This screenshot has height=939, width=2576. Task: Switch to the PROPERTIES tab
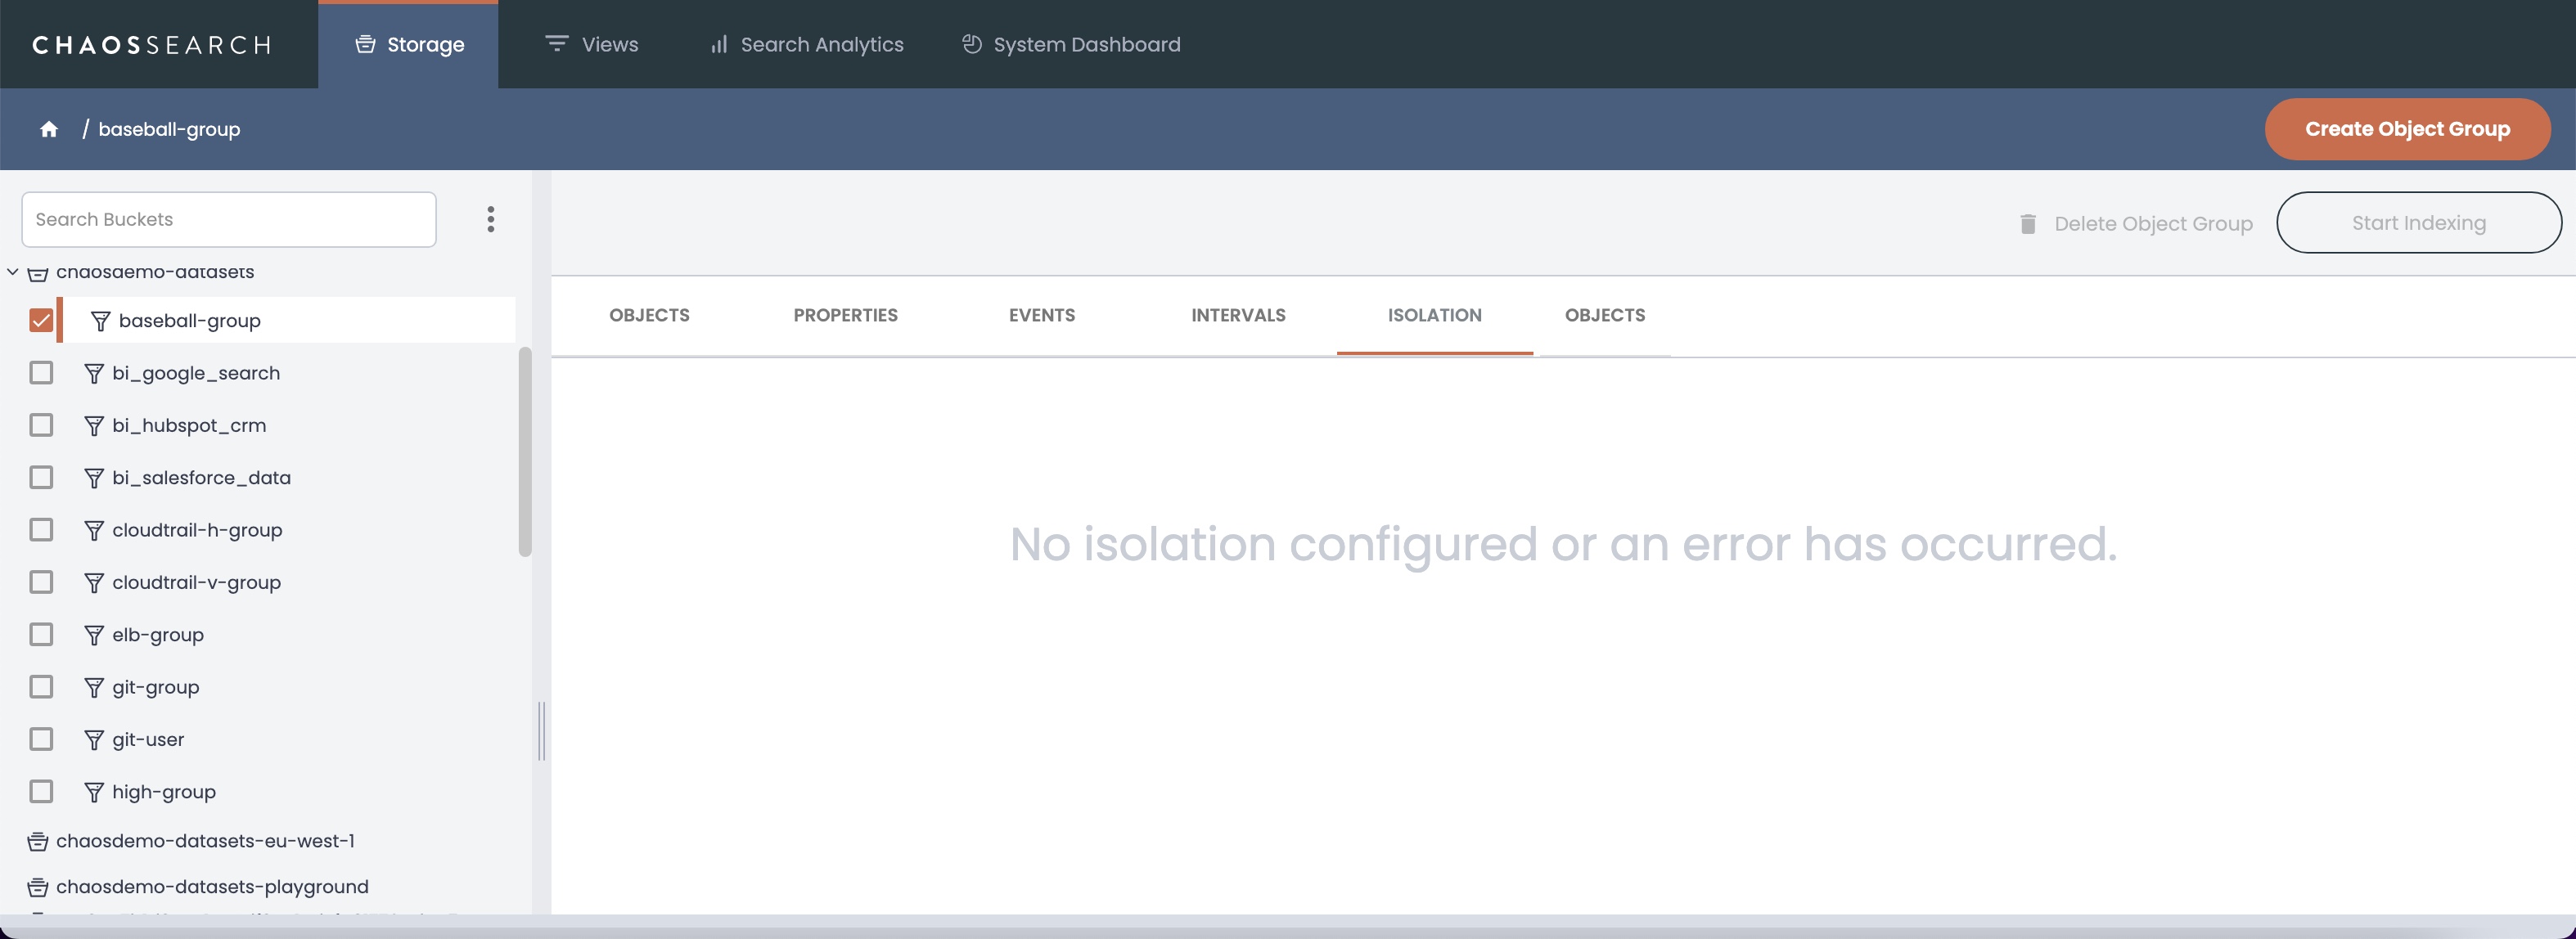[845, 315]
